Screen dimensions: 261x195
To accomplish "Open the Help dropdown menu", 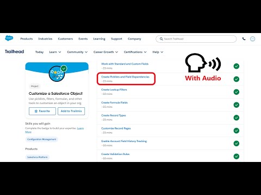I will [158, 52].
